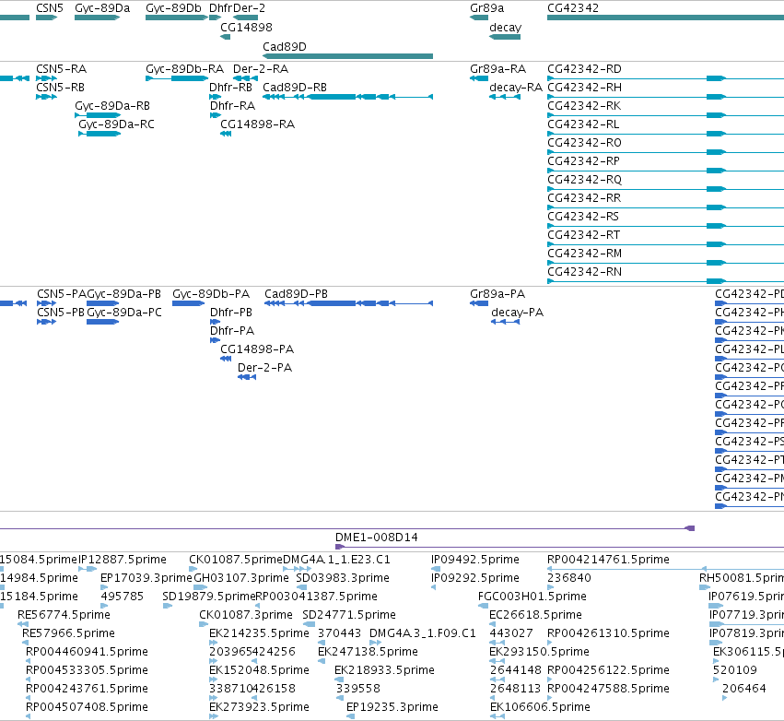Click the Gyc-89Da gene bar

97,18
